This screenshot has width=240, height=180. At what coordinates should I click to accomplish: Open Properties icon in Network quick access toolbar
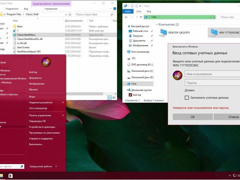coord(132,6)
